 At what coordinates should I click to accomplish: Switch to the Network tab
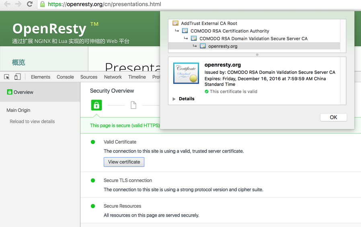[x=113, y=77]
